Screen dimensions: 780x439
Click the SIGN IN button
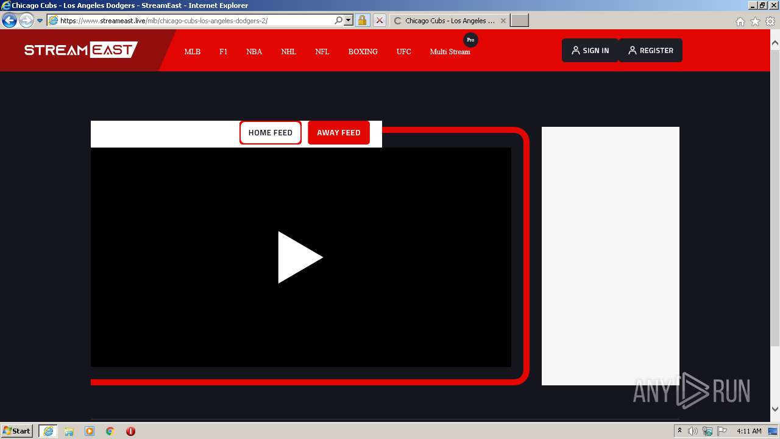pos(590,51)
